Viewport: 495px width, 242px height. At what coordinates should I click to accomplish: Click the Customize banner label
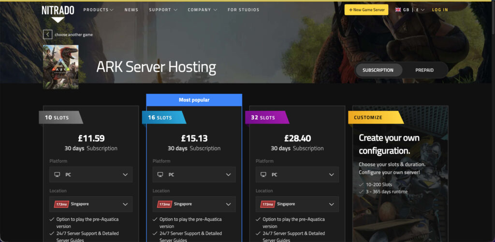[x=376, y=117]
